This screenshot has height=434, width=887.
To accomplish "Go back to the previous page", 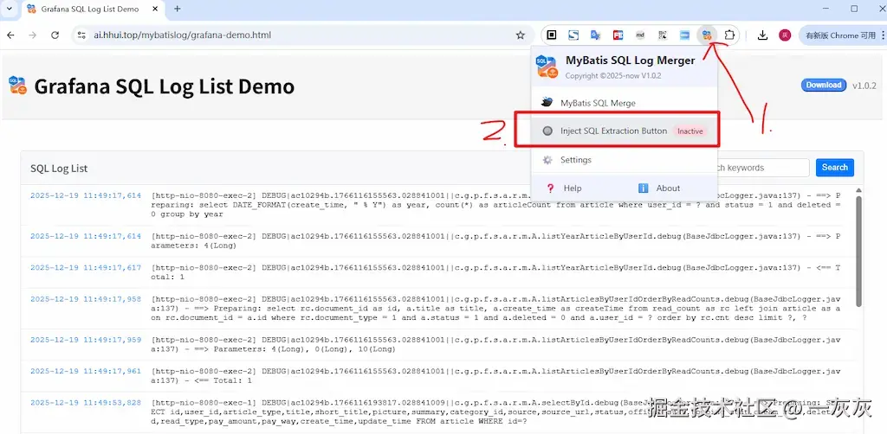I will (x=10, y=35).
